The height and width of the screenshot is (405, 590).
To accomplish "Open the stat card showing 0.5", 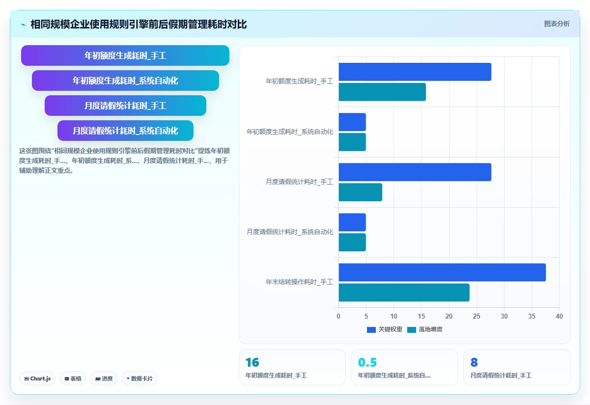I will coord(404,367).
